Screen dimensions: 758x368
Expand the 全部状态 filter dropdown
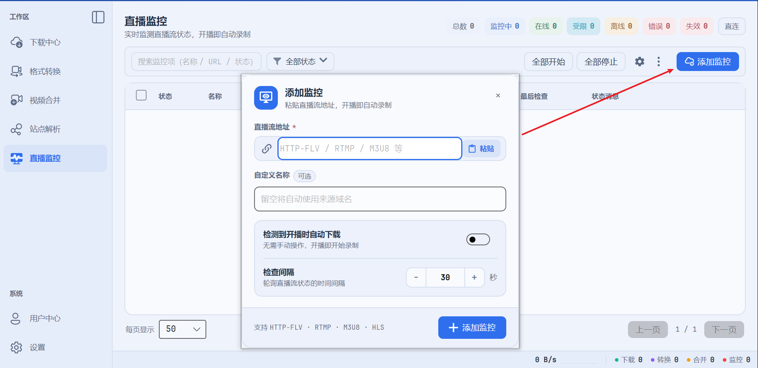click(x=300, y=62)
